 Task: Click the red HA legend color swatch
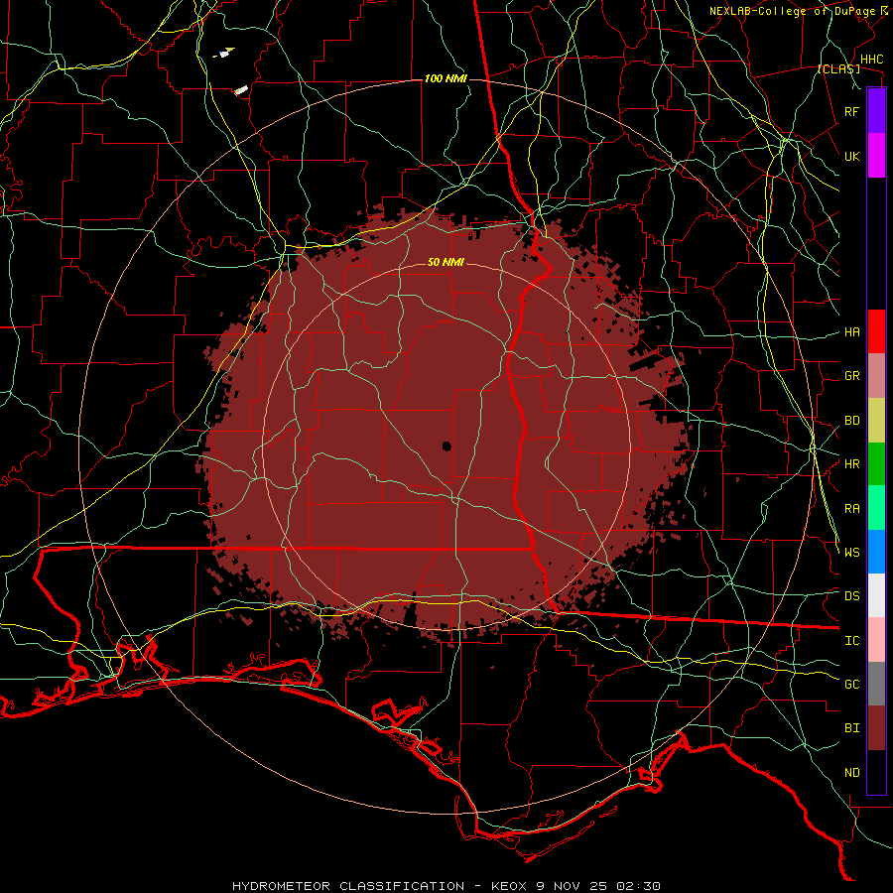[876, 331]
